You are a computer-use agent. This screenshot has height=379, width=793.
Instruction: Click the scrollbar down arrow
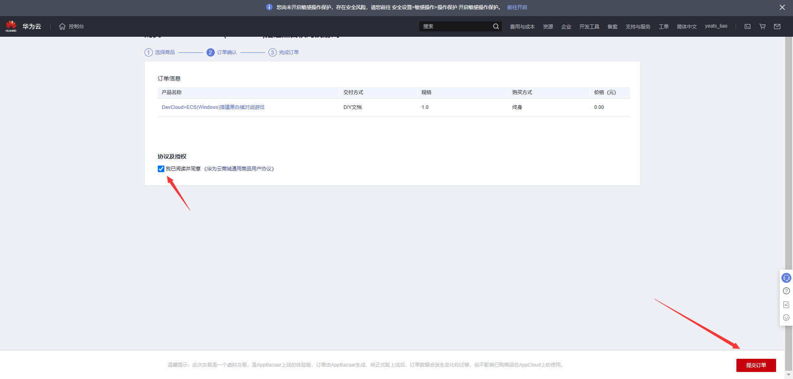click(789, 375)
